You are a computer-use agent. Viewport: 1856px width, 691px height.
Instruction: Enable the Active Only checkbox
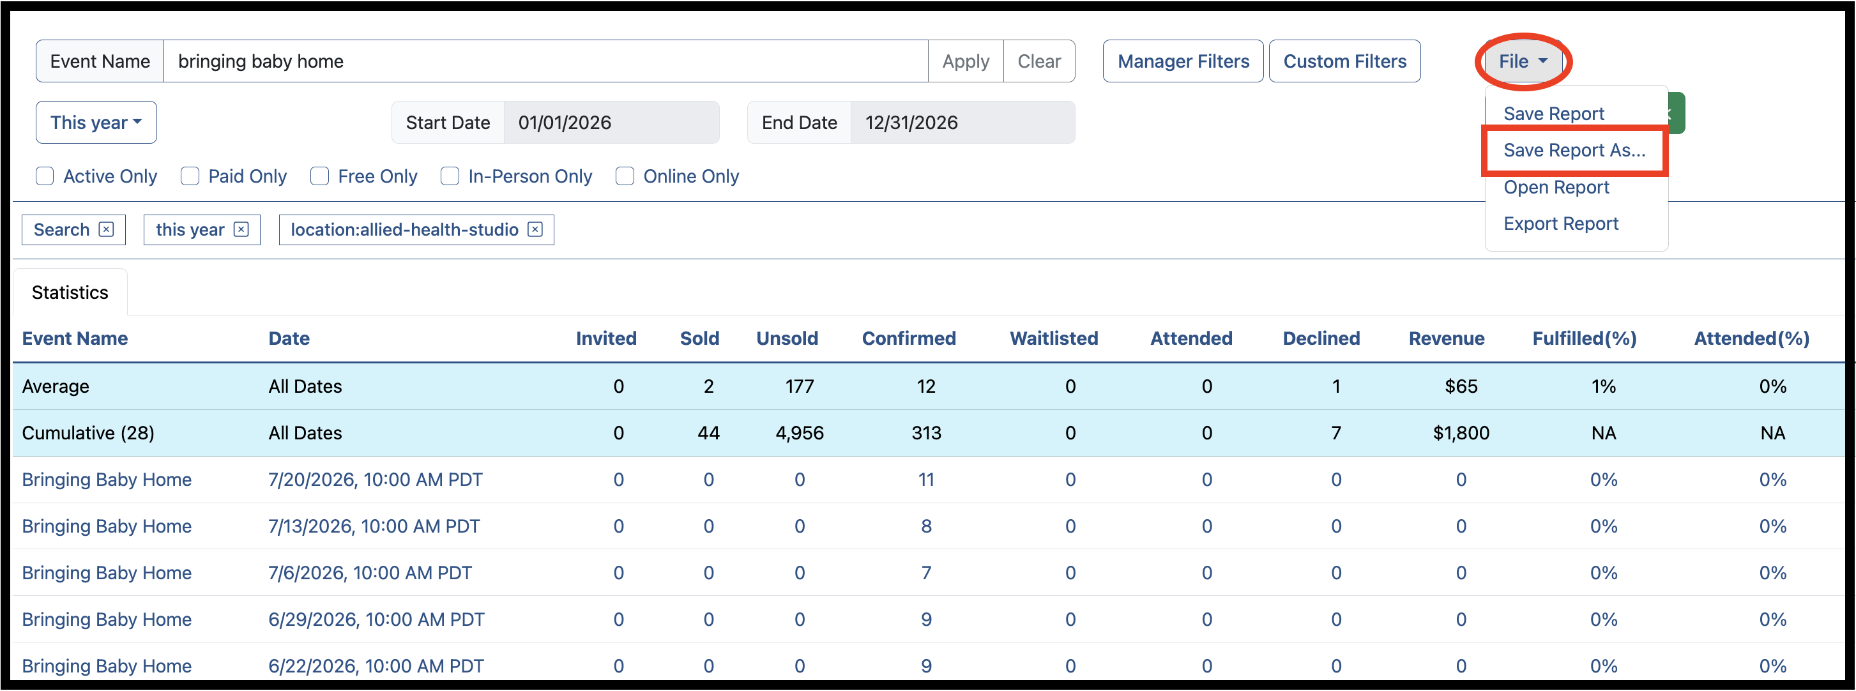point(45,176)
